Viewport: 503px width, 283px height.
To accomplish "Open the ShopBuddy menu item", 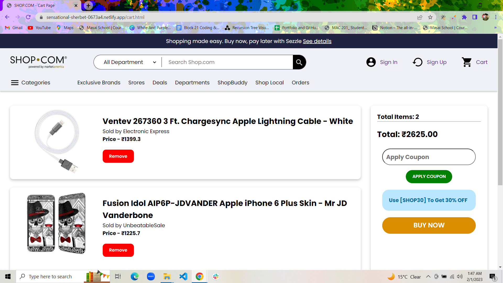I will (232, 83).
